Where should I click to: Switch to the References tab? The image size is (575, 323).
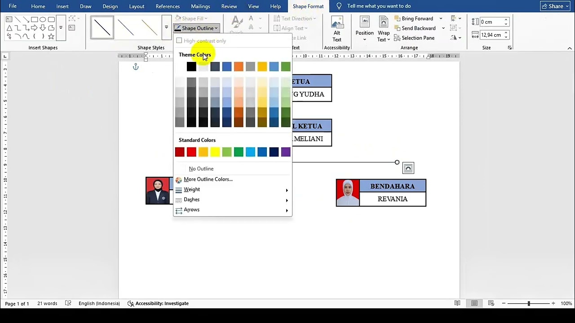point(168,6)
